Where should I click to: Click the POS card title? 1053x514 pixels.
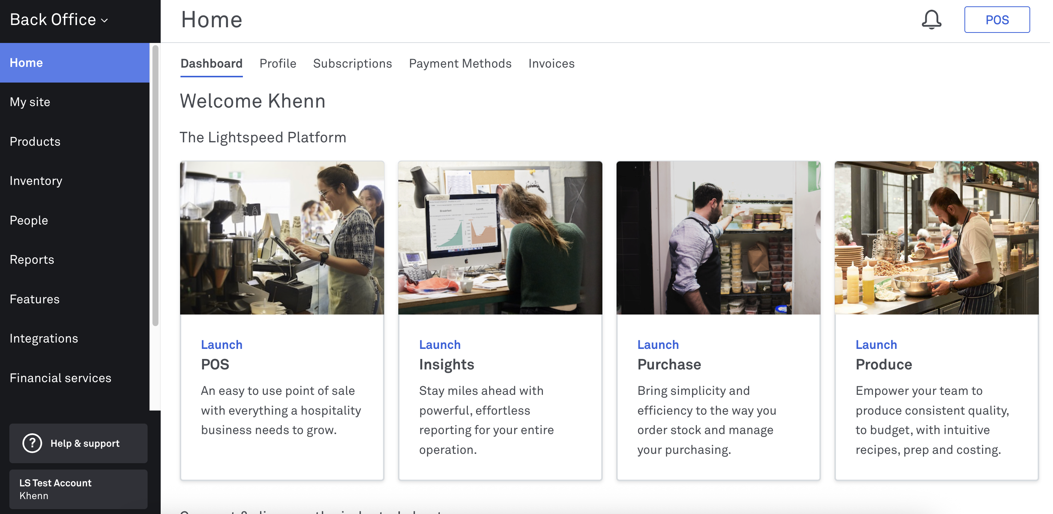[215, 364]
